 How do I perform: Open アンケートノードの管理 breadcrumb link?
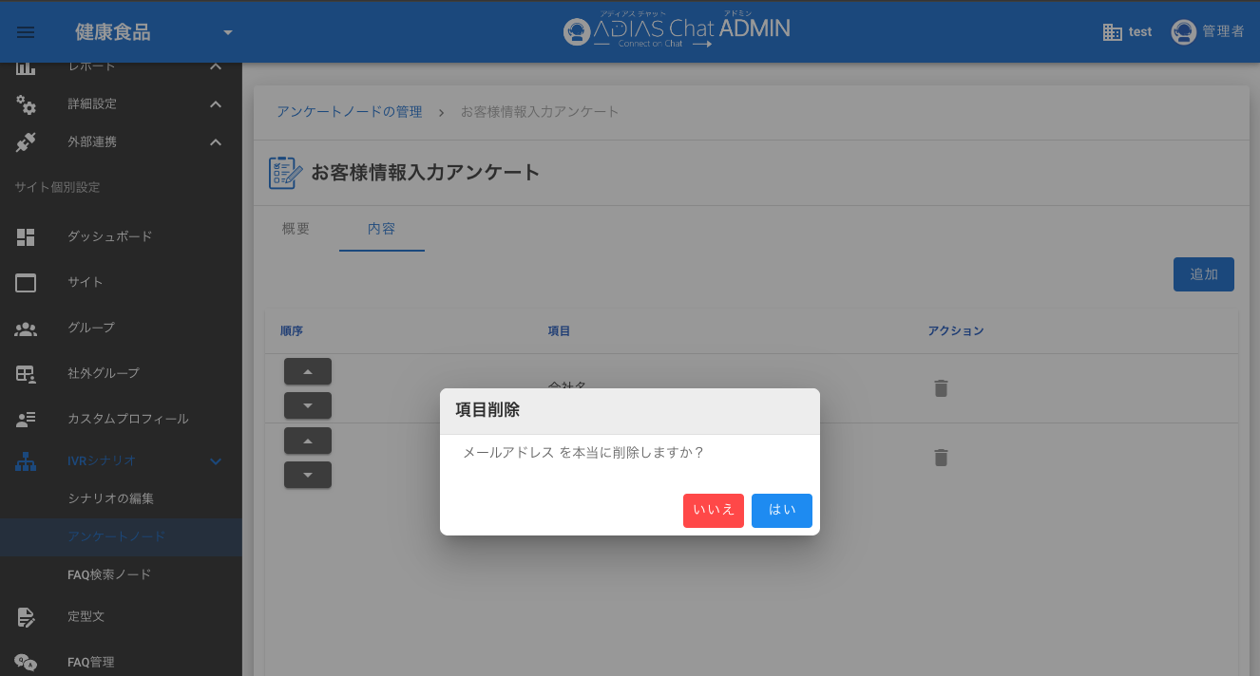(349, 112)
